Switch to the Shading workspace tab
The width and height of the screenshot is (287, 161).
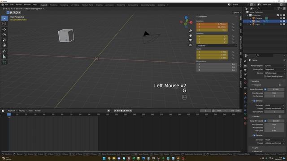point(99,5)
